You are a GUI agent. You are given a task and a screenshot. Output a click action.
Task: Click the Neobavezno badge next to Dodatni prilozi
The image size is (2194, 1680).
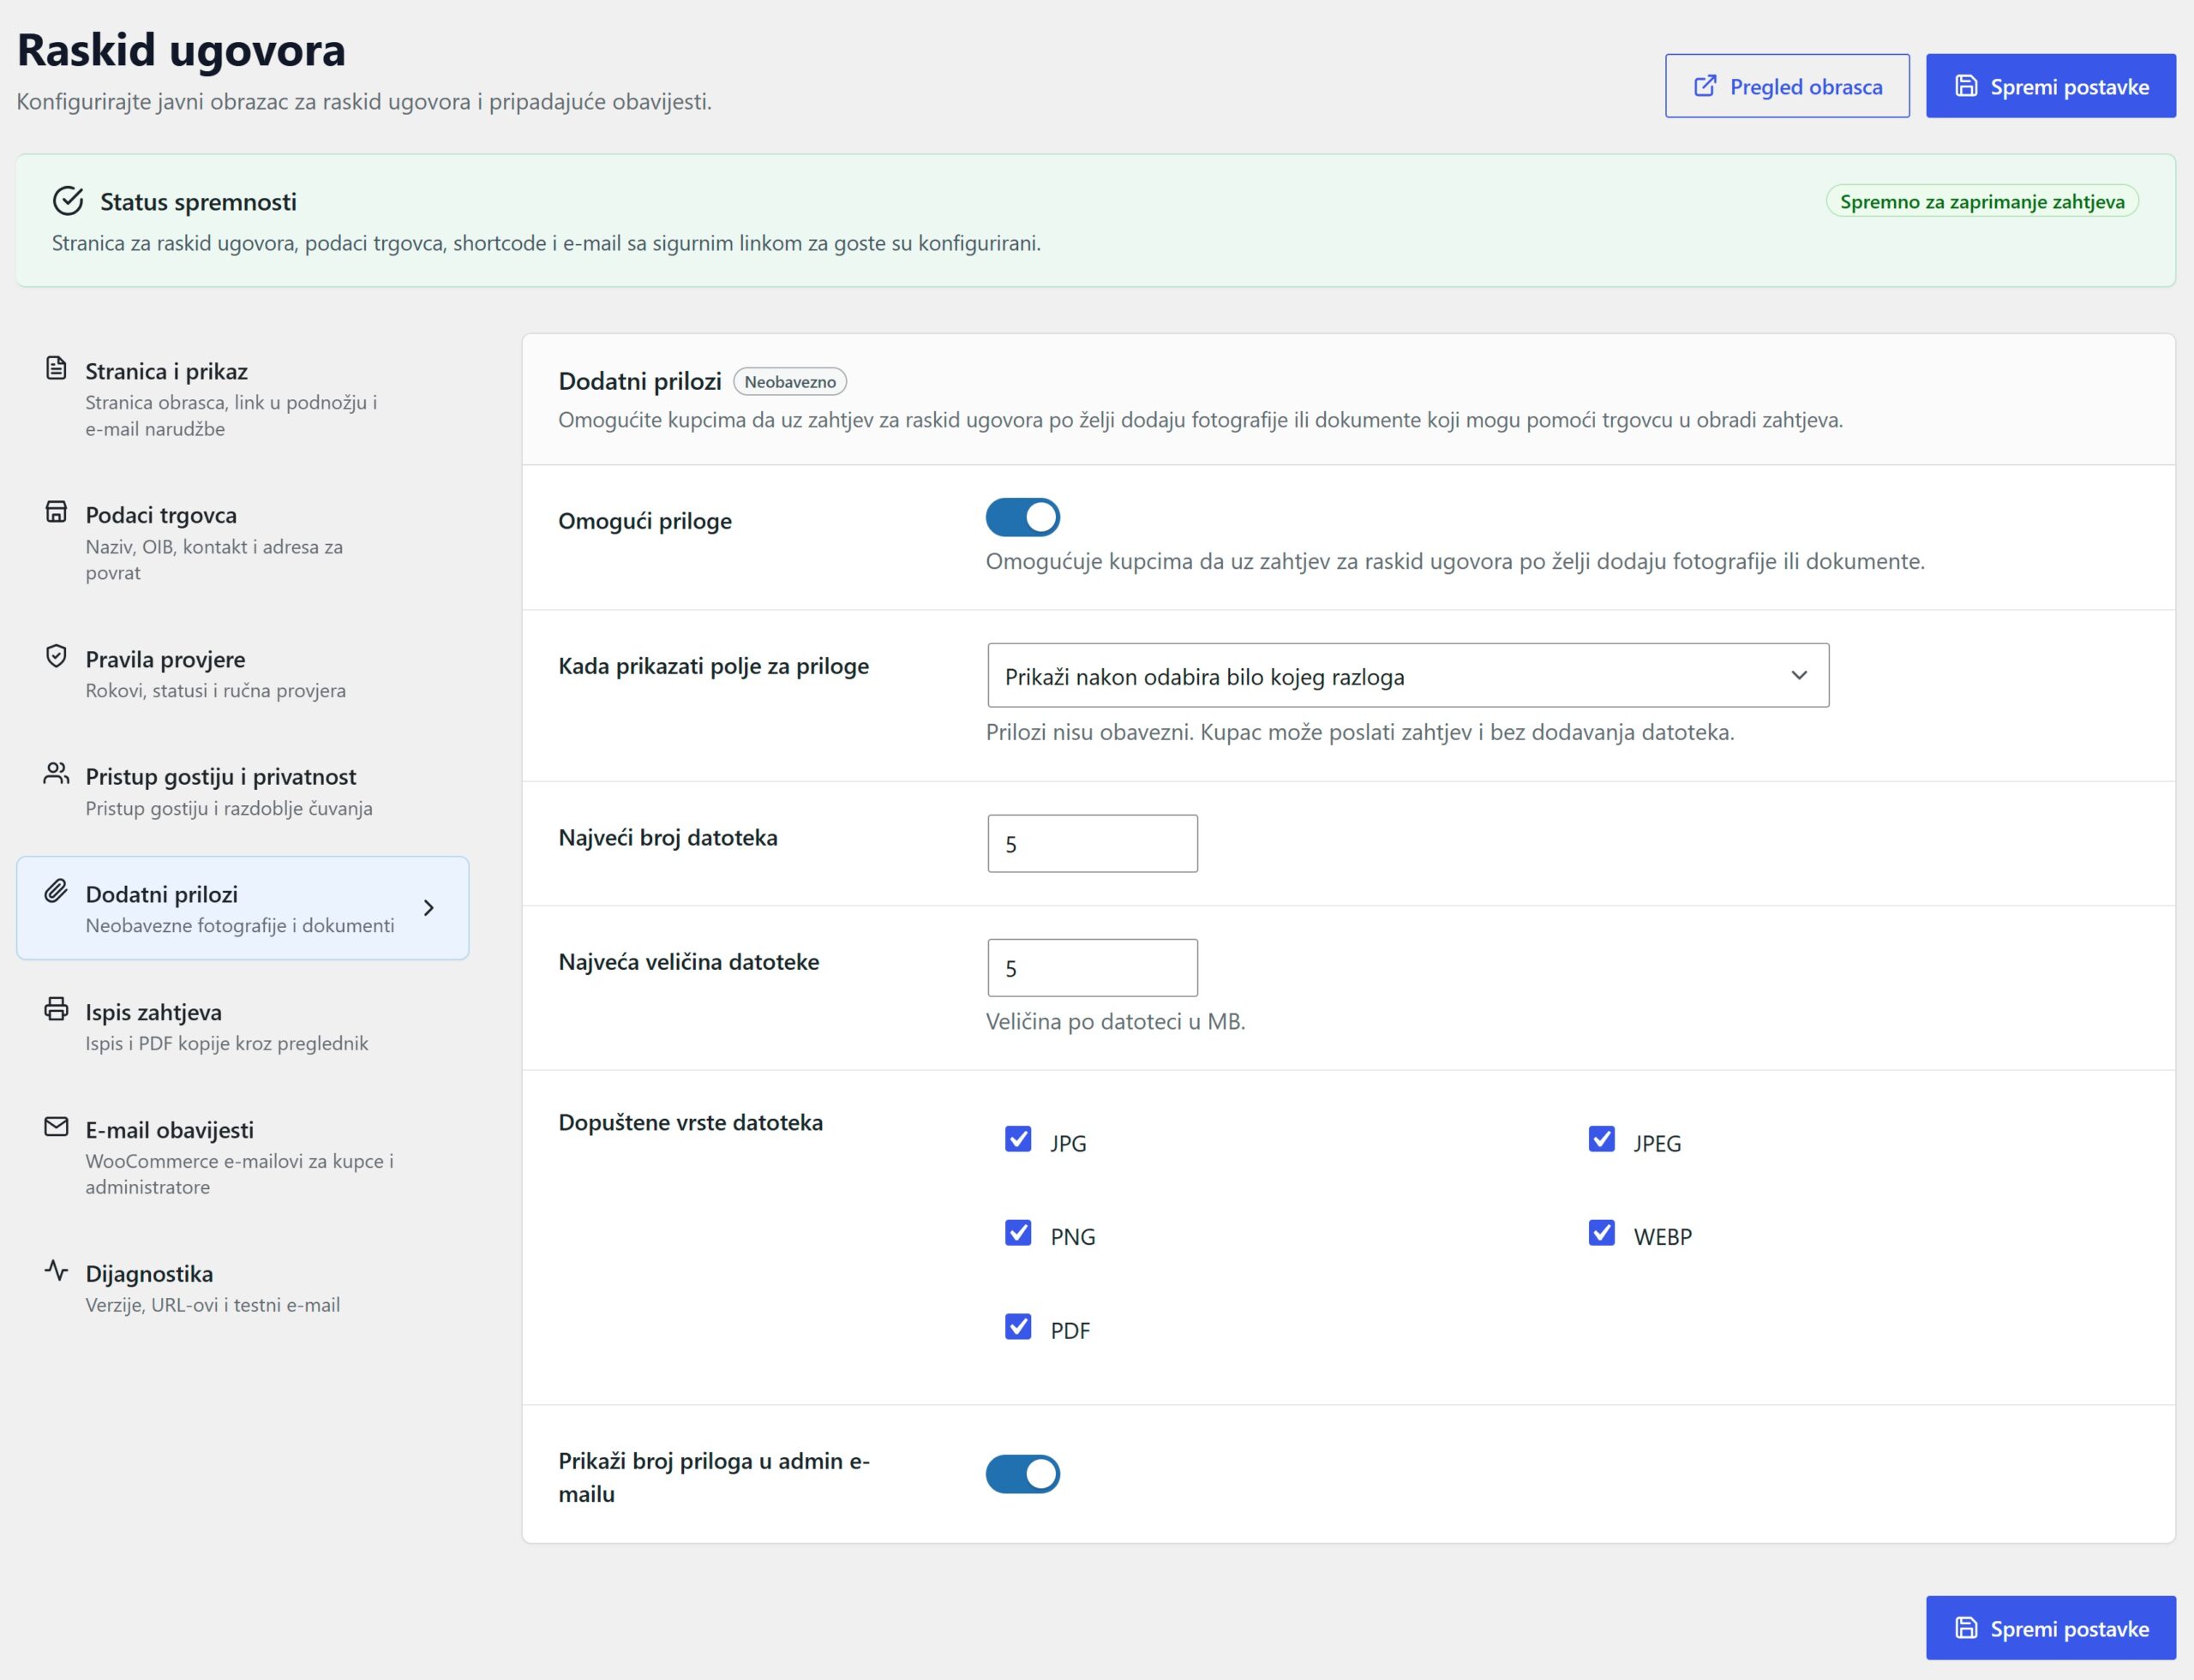(x=790, y=382)
